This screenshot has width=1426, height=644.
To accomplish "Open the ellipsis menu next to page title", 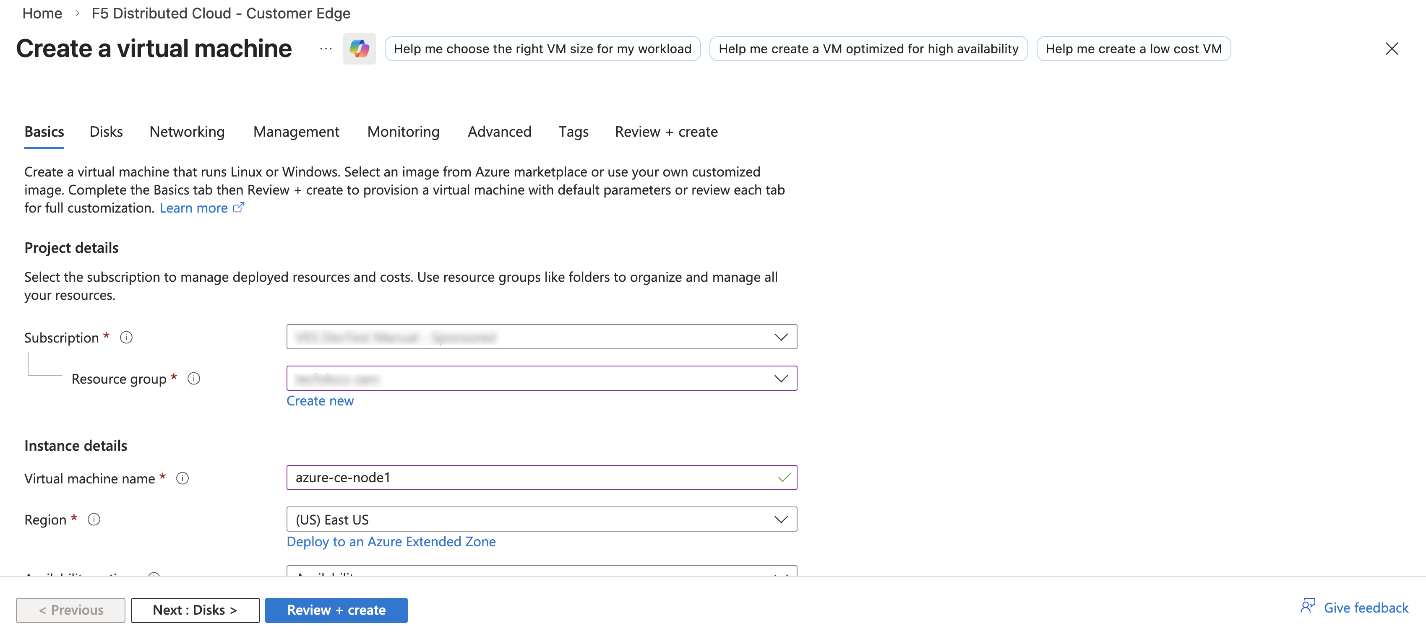I will pos(325,49).
